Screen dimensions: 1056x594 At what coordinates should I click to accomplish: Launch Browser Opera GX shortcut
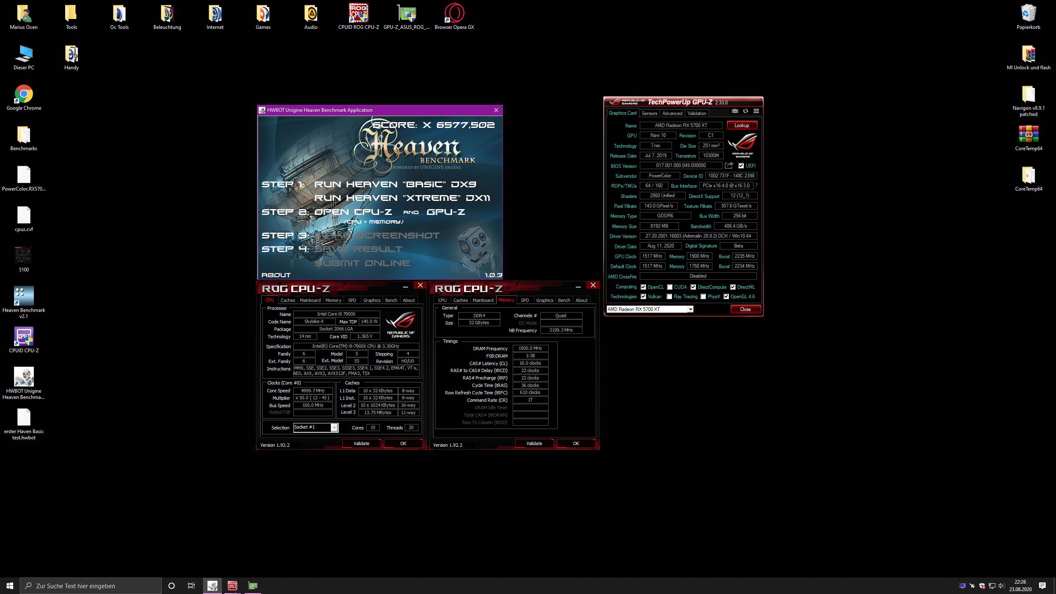click(x=454, y=14)
